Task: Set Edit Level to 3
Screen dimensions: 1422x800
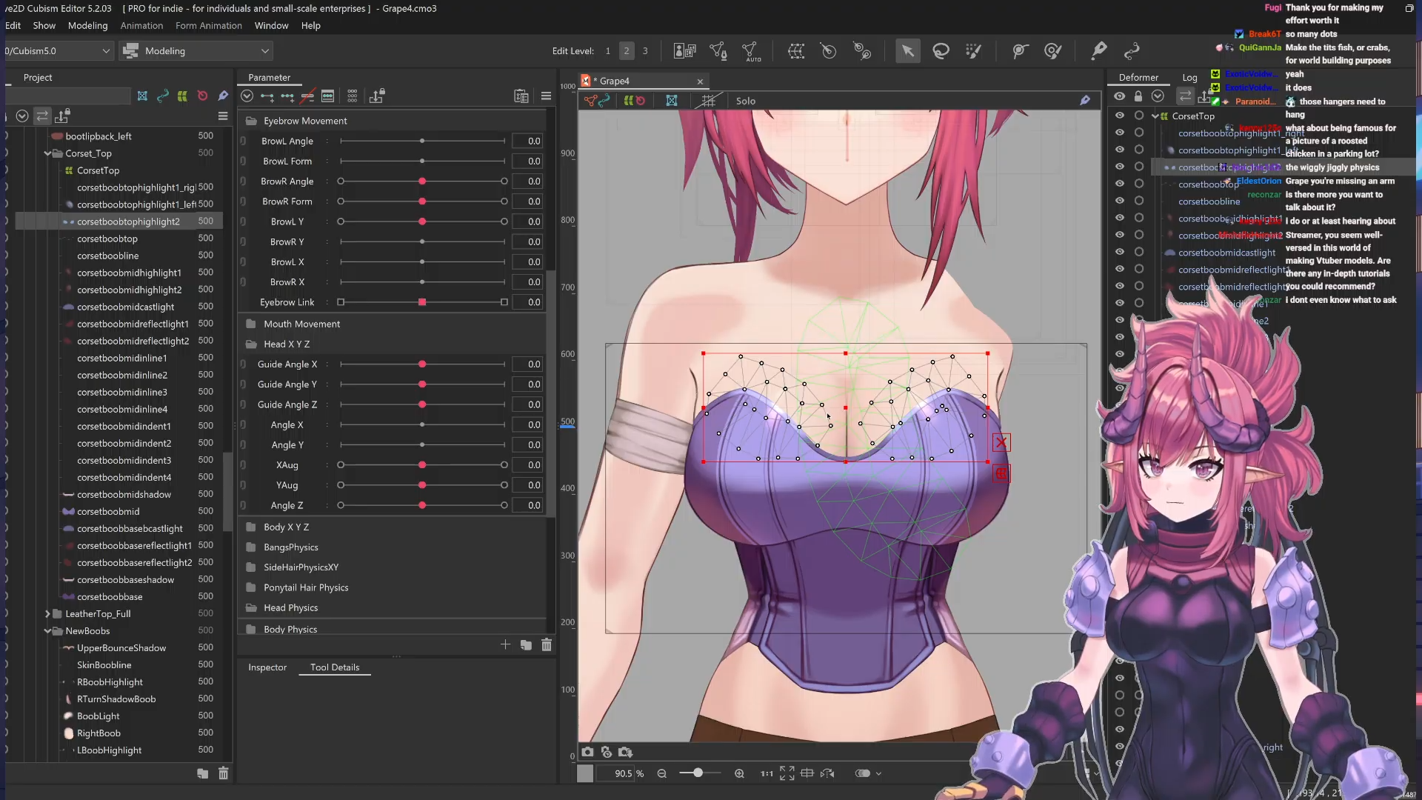Action: coord(645,51)
